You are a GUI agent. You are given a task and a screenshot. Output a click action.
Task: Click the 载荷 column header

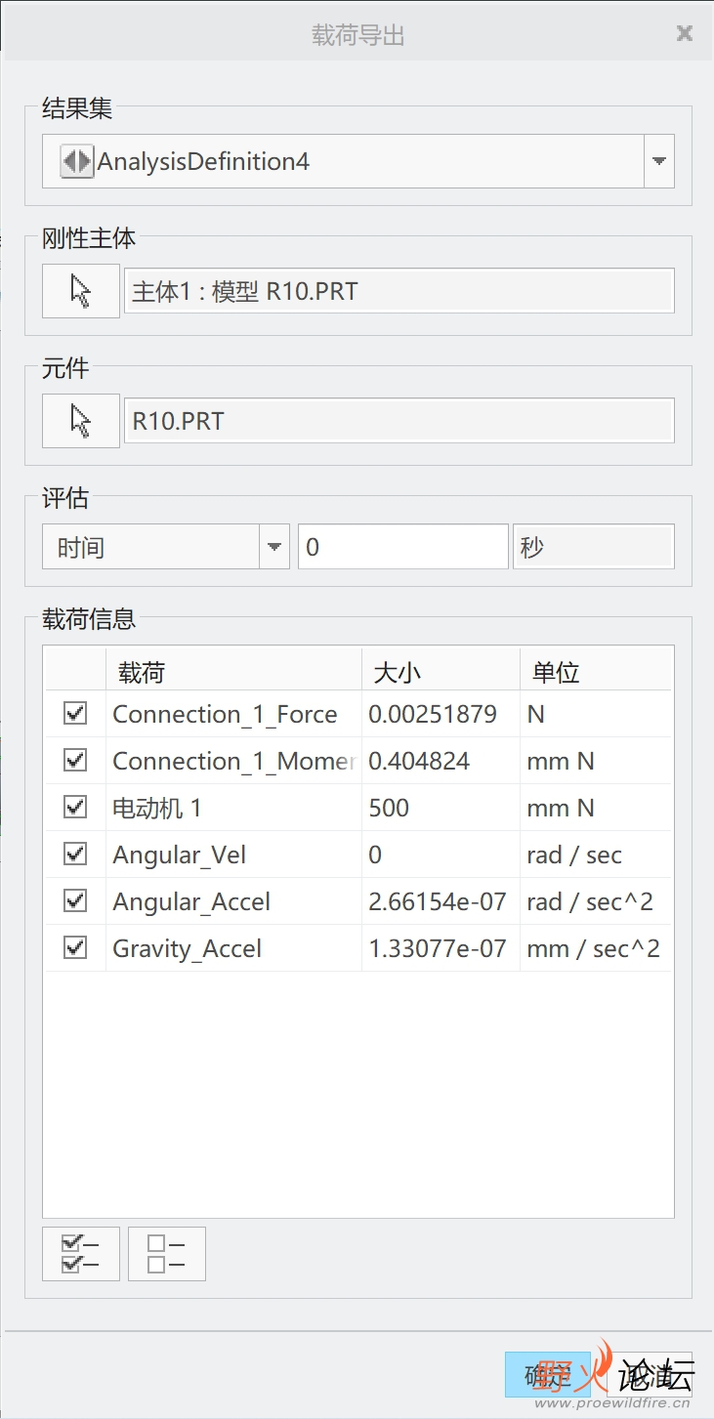(233, 672)
